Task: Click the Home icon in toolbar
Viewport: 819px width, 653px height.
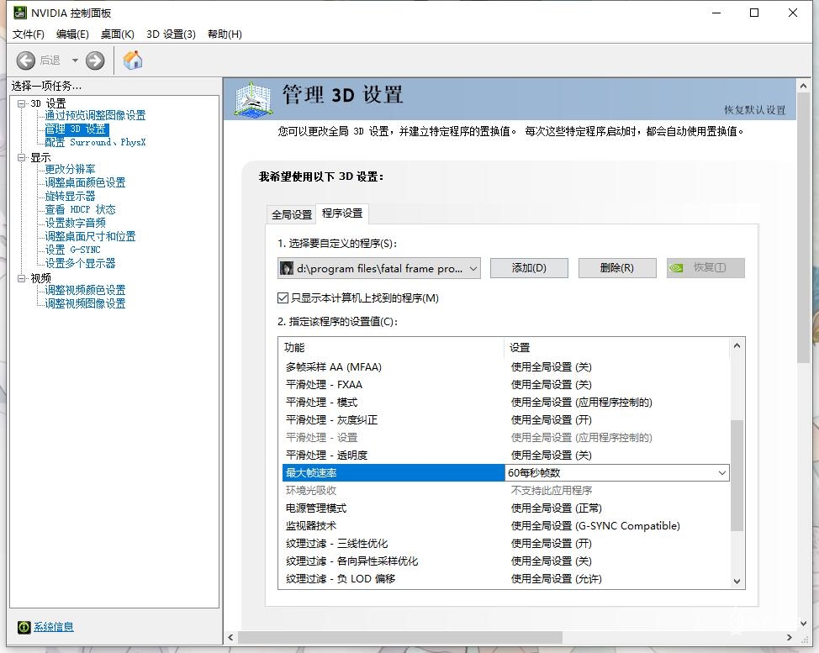Action: [x=133, y=60]
